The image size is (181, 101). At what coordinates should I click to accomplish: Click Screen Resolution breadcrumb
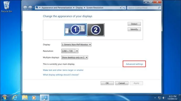click(95, 8)
